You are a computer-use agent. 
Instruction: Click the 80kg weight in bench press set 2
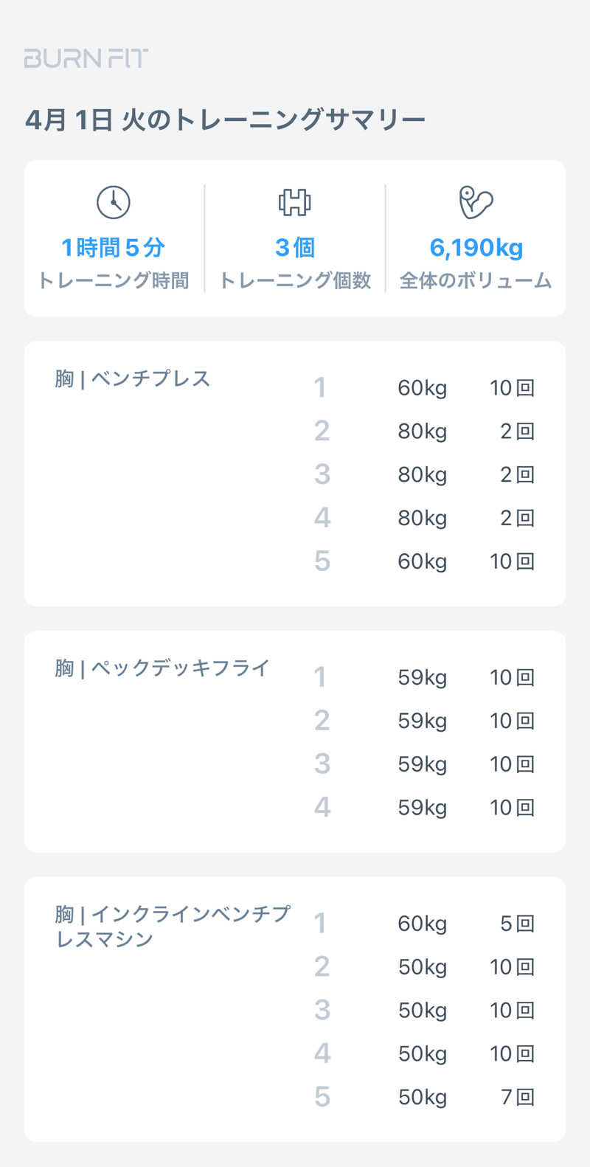pos(422,432)
